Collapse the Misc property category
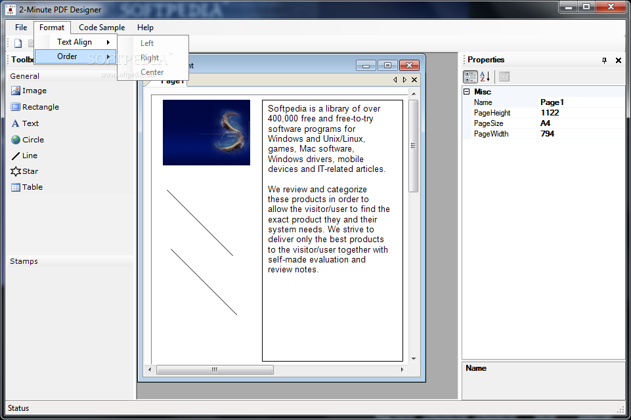Image resolution: width=631 pixels, height=420 pixels. coord(466,92)
